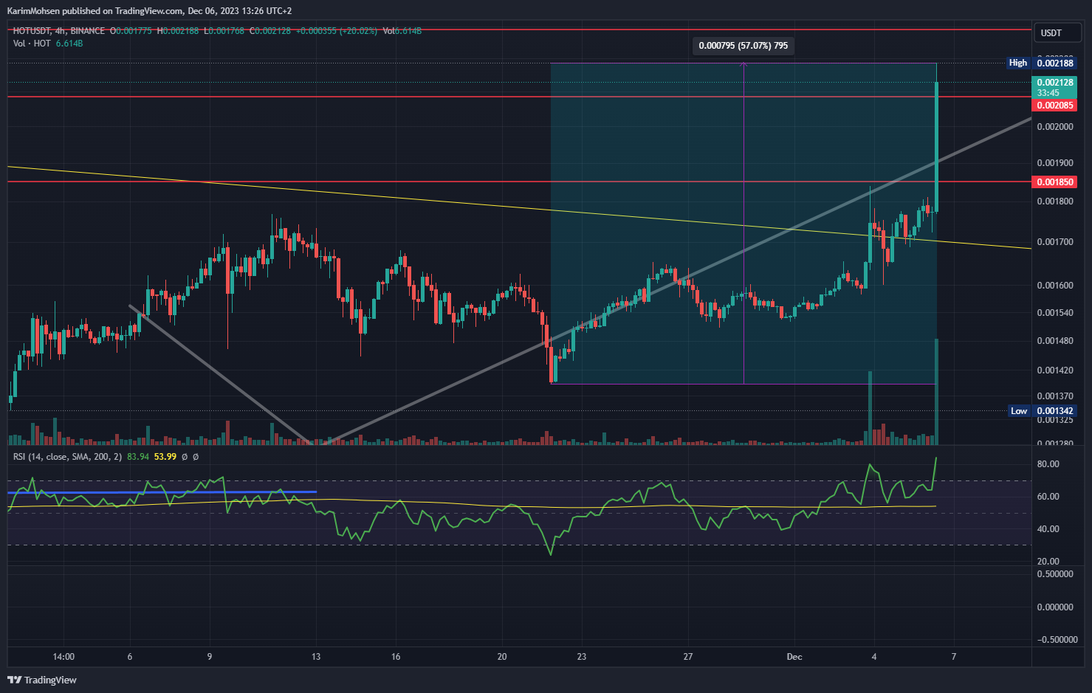This screenshot has height=693, width=1092.
Task: Click the 0.001600 price axis value
Action: pyautogui.click(x=1055, y=286)
